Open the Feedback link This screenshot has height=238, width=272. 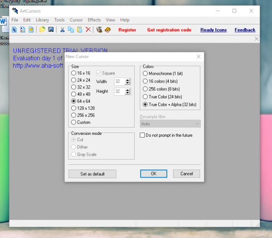(x=245, y=30)
